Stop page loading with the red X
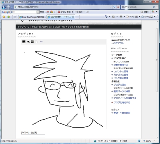This screenshot has width=160, height=144. (x=118, y=7)
